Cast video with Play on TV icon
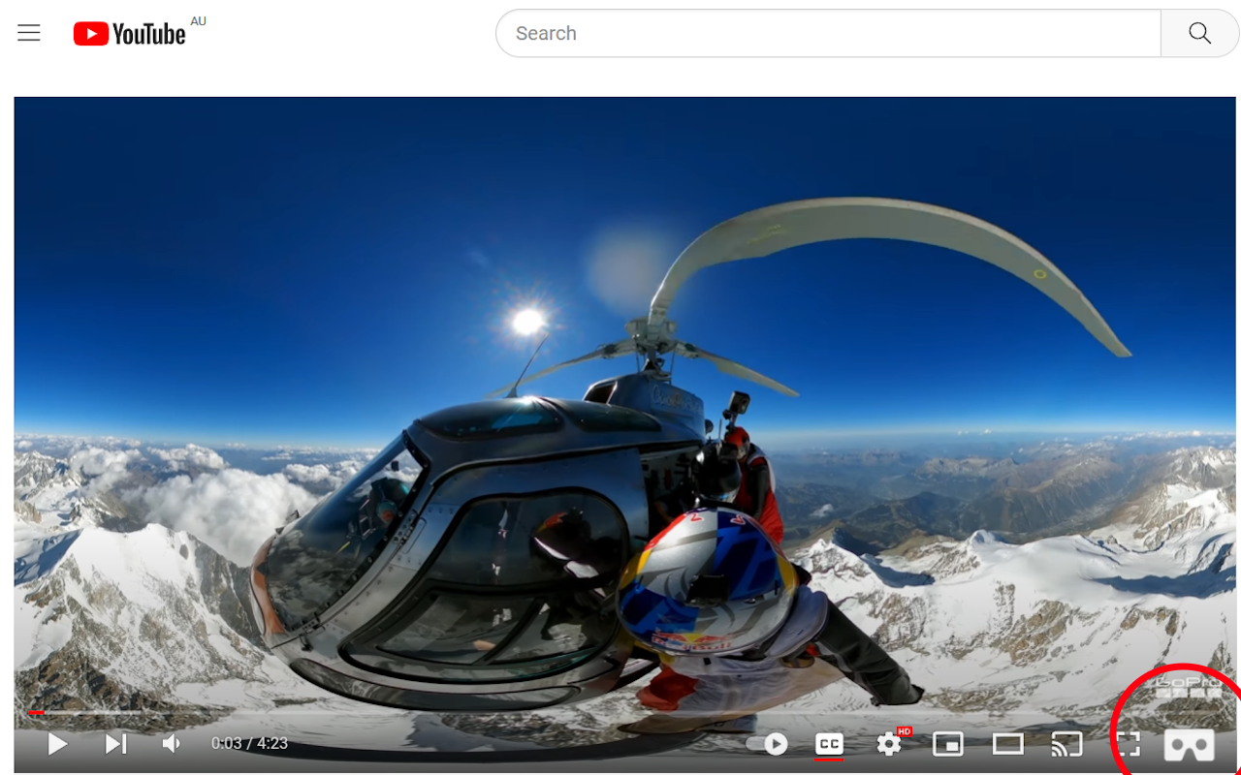Image resolution: width=1241 pixels, height=775 pixels. click(1066, 744)
